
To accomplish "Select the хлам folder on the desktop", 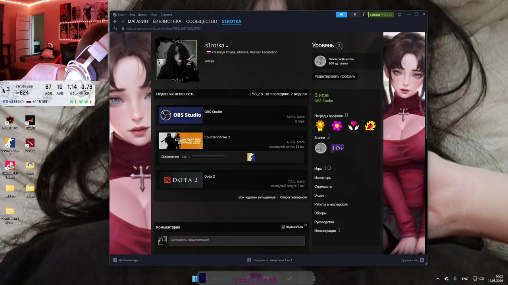I will click(x=30, y=168).
